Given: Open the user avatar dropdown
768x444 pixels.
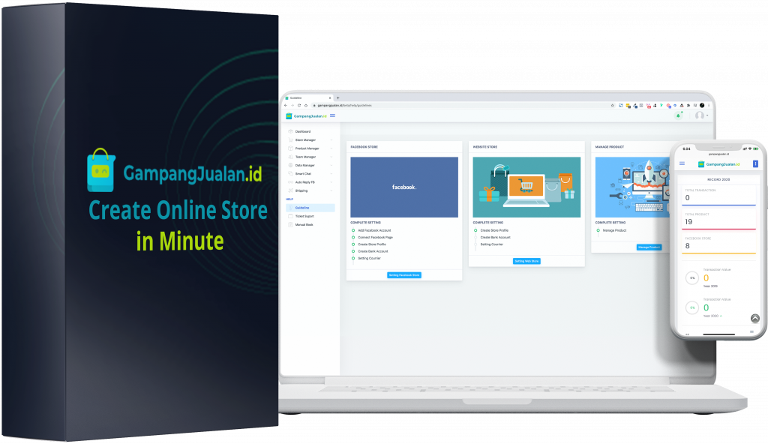Looking at the screenshot, I should tap(700, 115).
